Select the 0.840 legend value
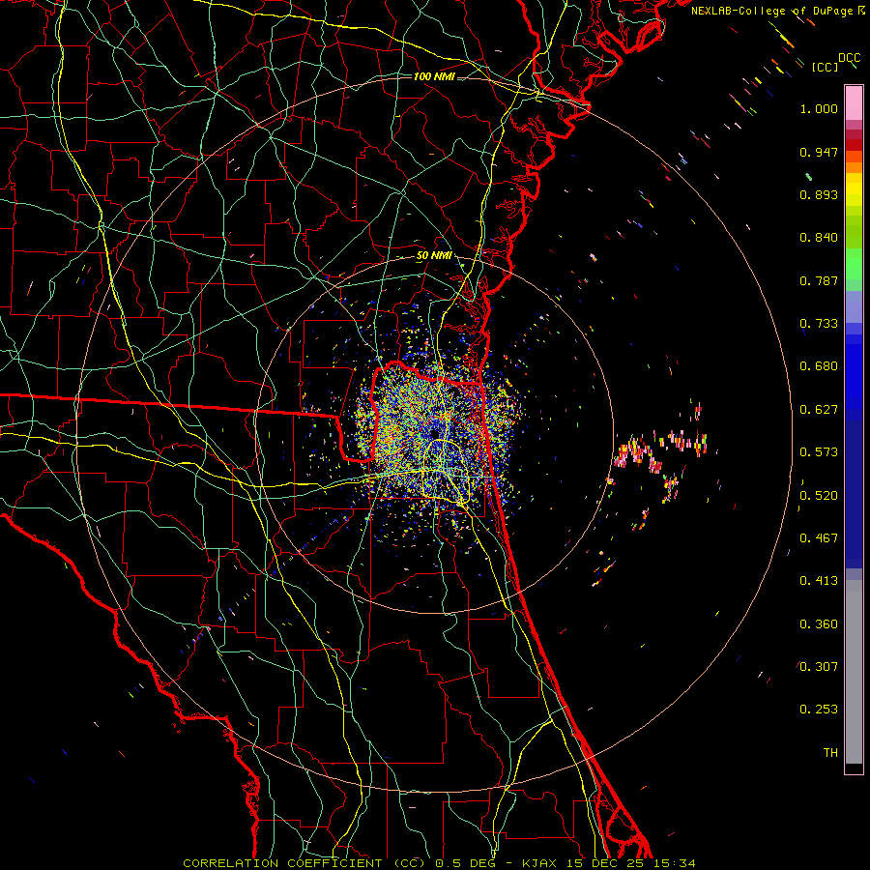Viewport: 870px width, 870px height. coord(819,238)
